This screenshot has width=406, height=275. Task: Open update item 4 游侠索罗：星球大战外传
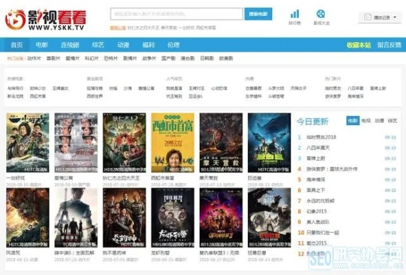point(332,169)
